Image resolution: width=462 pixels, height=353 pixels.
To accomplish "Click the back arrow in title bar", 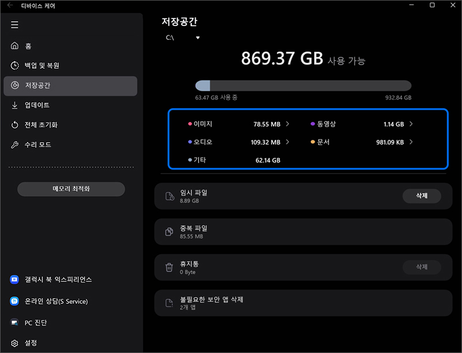I will [x=10, y=5].
